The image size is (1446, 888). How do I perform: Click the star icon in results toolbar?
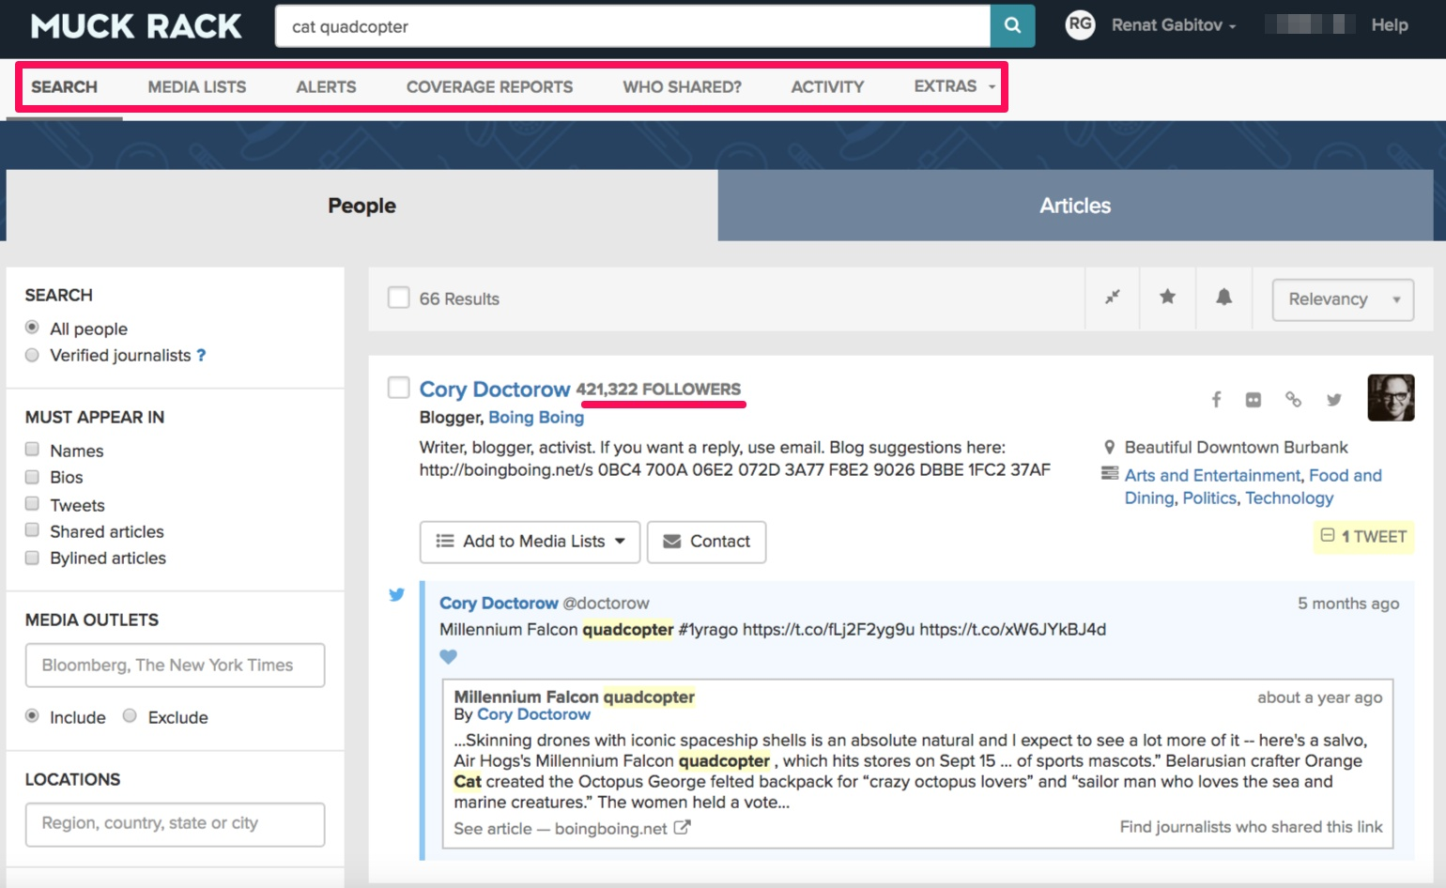[x=1167, y=298]
